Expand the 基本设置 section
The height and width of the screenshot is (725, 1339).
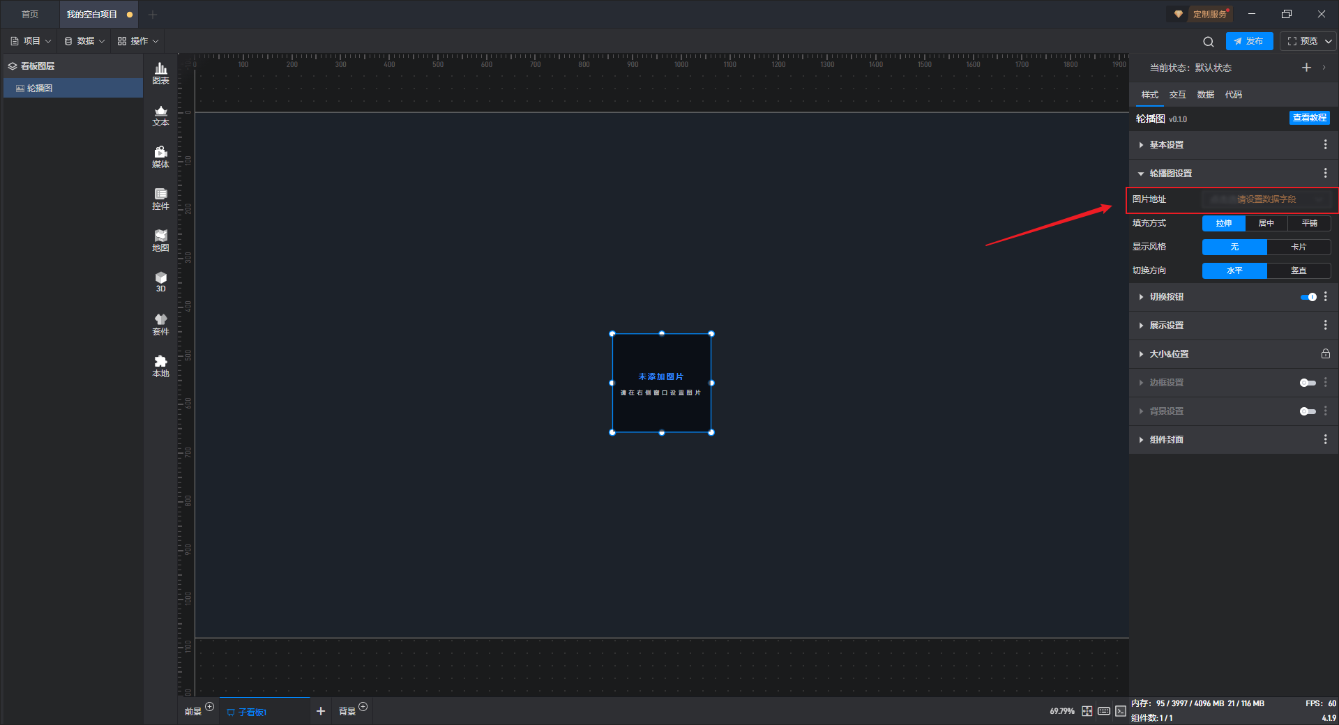1141,145
